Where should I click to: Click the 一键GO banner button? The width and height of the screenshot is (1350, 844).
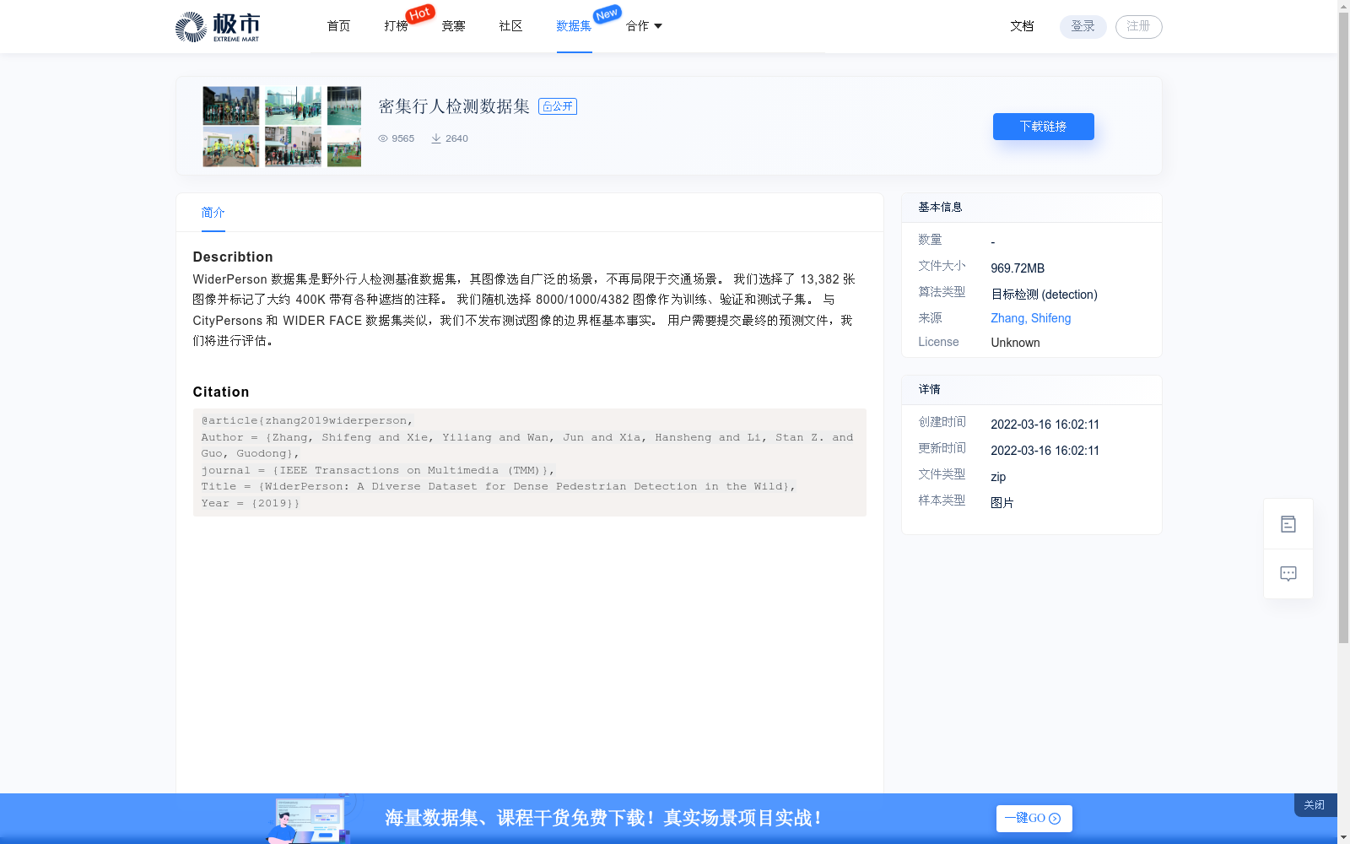[1034, 818]
